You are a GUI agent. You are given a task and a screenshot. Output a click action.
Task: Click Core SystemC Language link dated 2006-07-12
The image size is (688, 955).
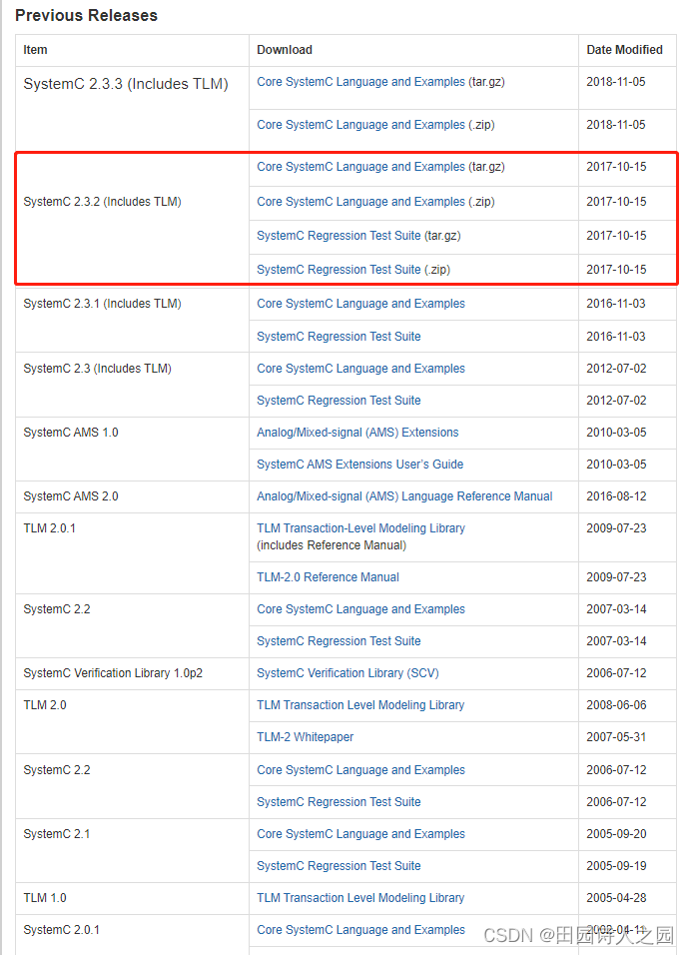[x=360, y=770]
